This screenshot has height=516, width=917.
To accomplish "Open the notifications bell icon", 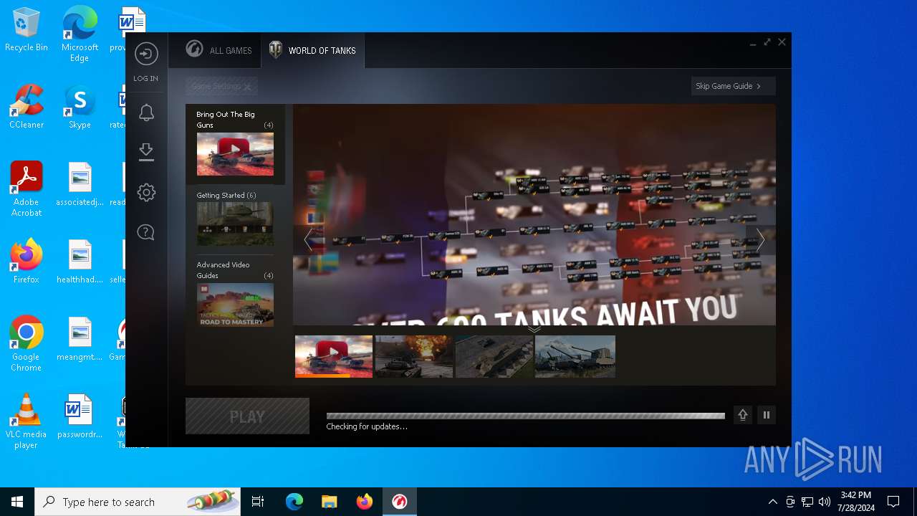I will tap(146, 113).
